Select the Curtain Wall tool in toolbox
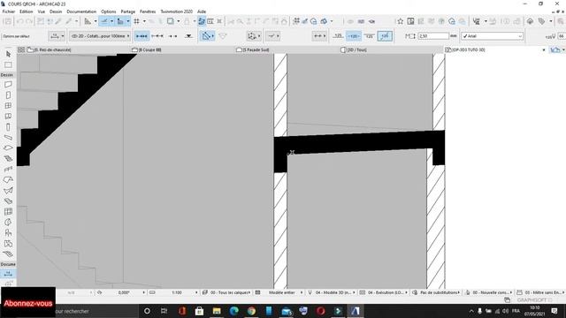The height and width of the screenshot is (318, 566). pyautogui.click(x=8, y=212)
